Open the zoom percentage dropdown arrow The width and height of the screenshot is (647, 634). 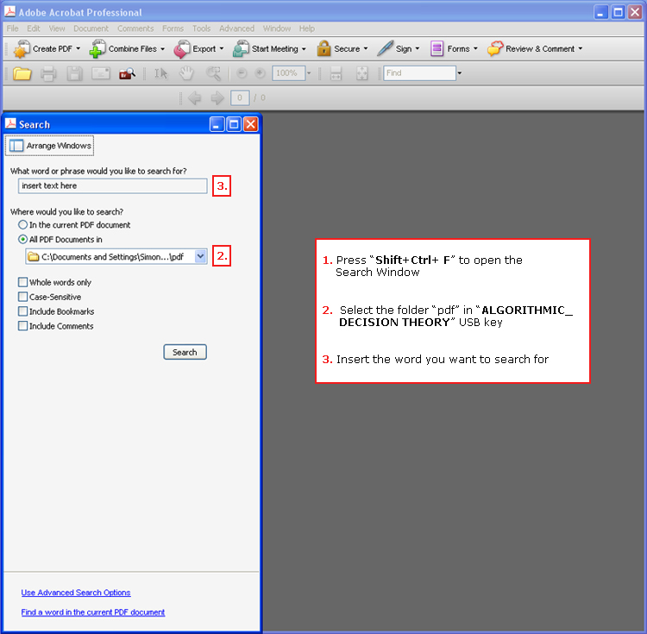tap(309, 73)
